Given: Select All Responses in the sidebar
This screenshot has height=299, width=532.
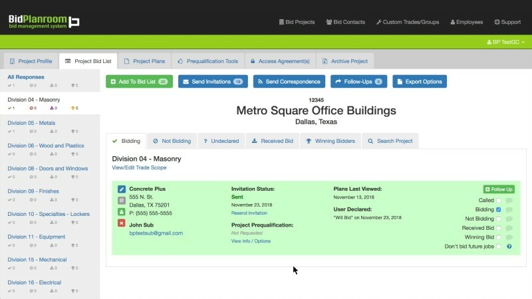Looking at the screenshot, I should (26, 77).
